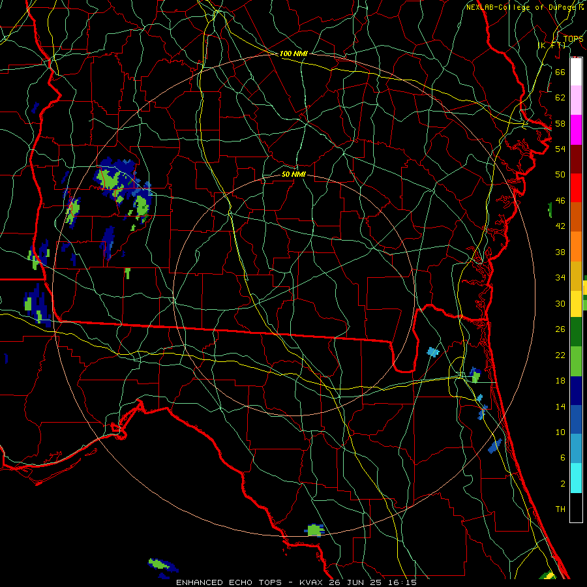Click the cyan legend swatch
587x587 pixels.
point(576,477)
